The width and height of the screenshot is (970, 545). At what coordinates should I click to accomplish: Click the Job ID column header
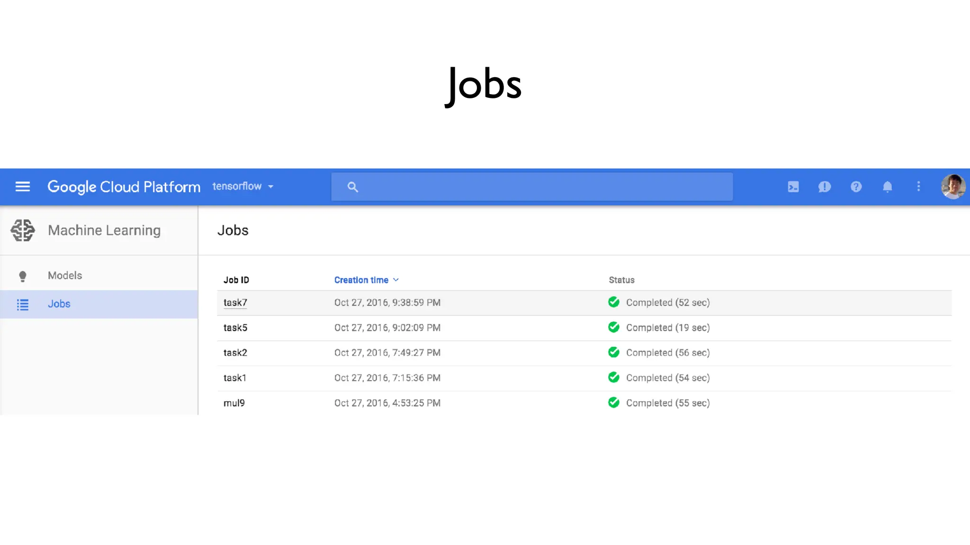click(x=236, y=280)
